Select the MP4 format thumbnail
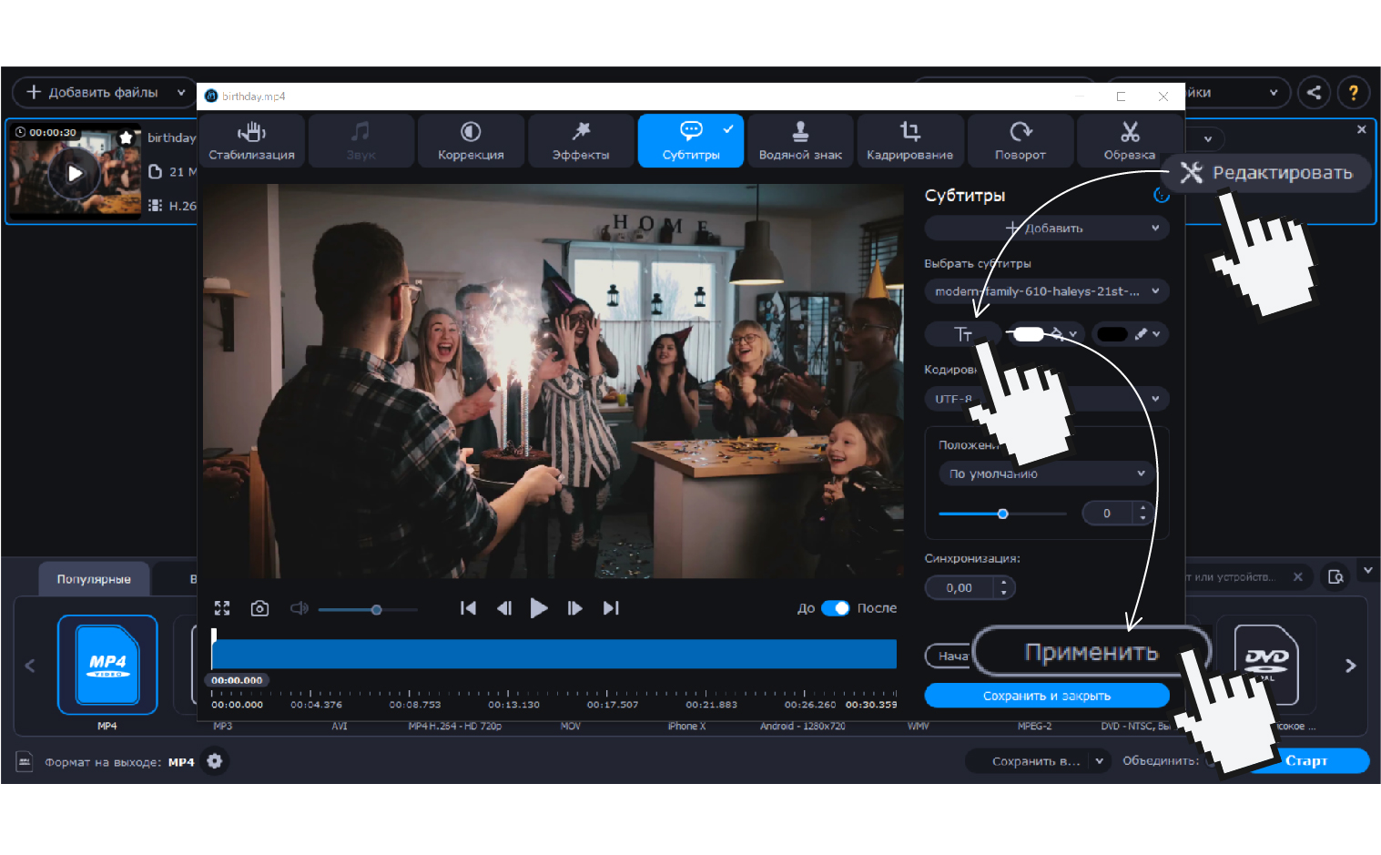Image resolution: width=1381 pixels, height=855 pixels. click(x=107, y=666)
